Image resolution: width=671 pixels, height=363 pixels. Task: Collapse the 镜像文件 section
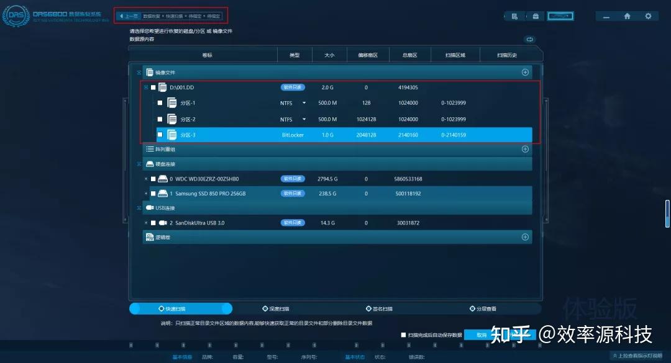tap(139, 72)
